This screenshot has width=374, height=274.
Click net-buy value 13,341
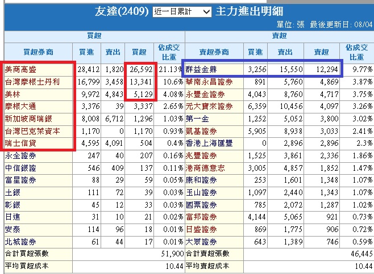141,82
